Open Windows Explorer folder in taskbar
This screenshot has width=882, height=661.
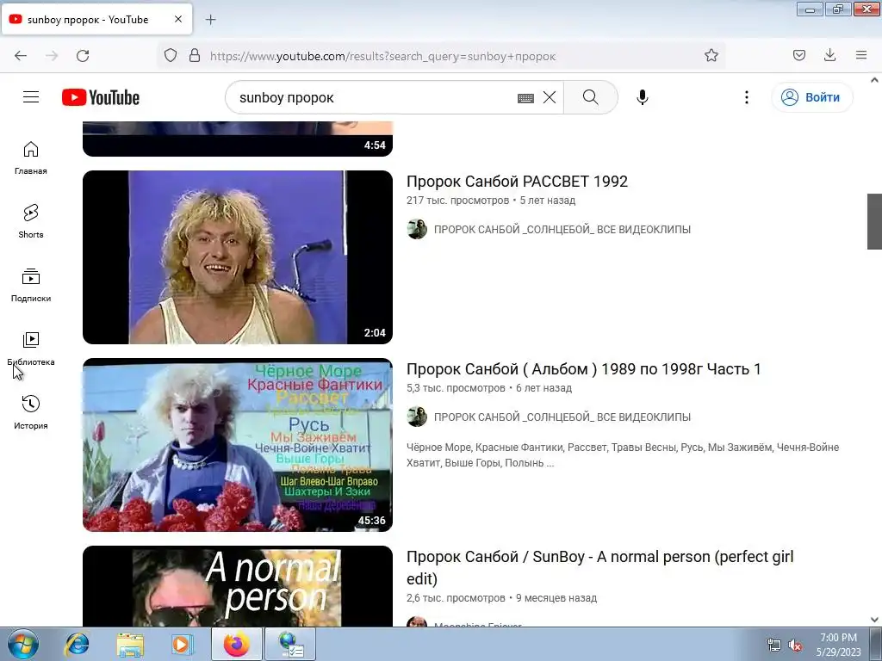pos(130,644)
